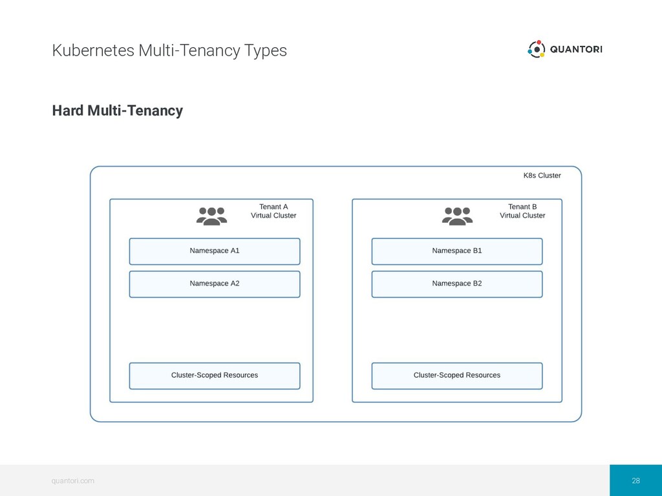Viewport: 662px width, 496px height.
Task: Click the Tenant B users group icon
Action: [x=457, y=216]
